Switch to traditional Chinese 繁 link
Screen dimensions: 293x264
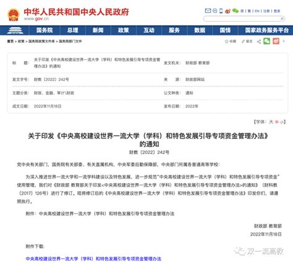[x=249, y=11]
